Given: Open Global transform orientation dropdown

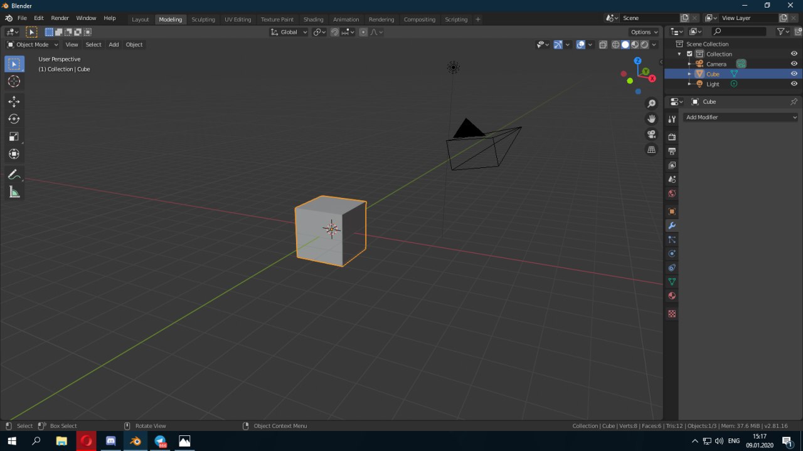Looking at the screenshot, I should pos(289,32).
